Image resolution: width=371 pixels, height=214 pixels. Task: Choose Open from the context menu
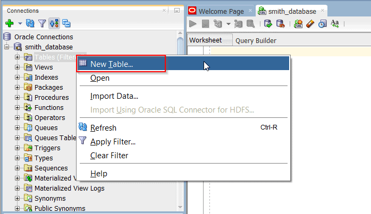(x=183, y=78)
